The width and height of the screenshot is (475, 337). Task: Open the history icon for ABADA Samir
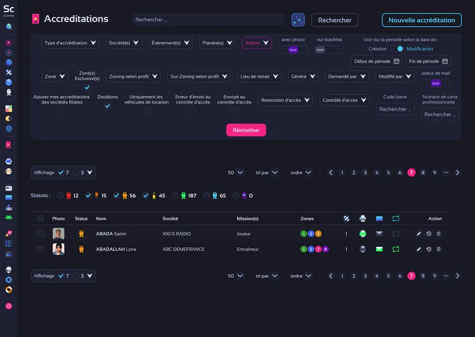click(x=429, y=234)
